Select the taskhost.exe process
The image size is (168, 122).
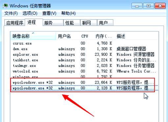pos(84,60)
